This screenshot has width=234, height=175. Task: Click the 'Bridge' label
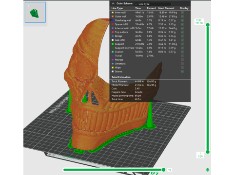click(118, 36)
